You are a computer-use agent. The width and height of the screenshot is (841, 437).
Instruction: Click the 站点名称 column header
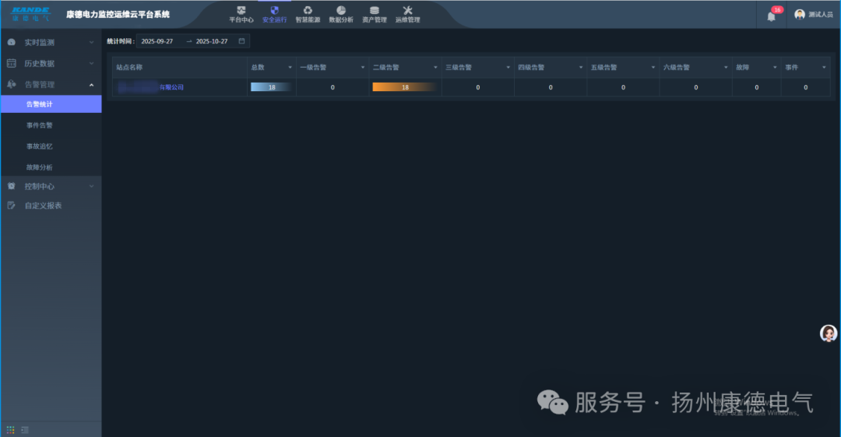[x=180, y=68]
